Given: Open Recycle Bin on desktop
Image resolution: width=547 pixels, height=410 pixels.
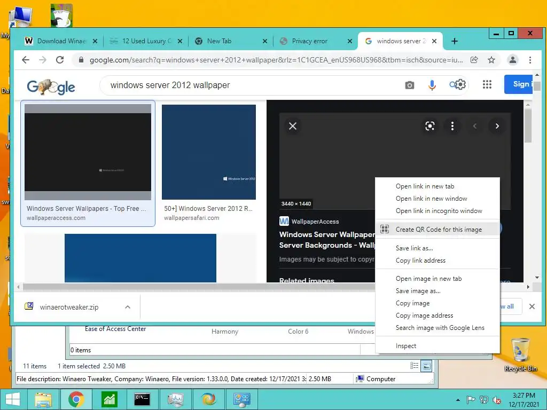Looking at the screenshot, I should pyautogui.click(x=520, y=354).
